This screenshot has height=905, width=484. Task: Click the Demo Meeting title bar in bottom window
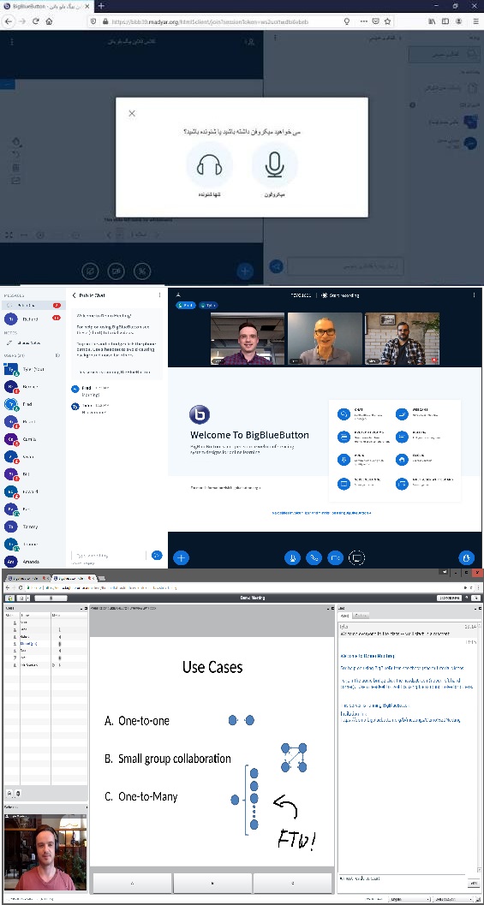pos(253,598)
